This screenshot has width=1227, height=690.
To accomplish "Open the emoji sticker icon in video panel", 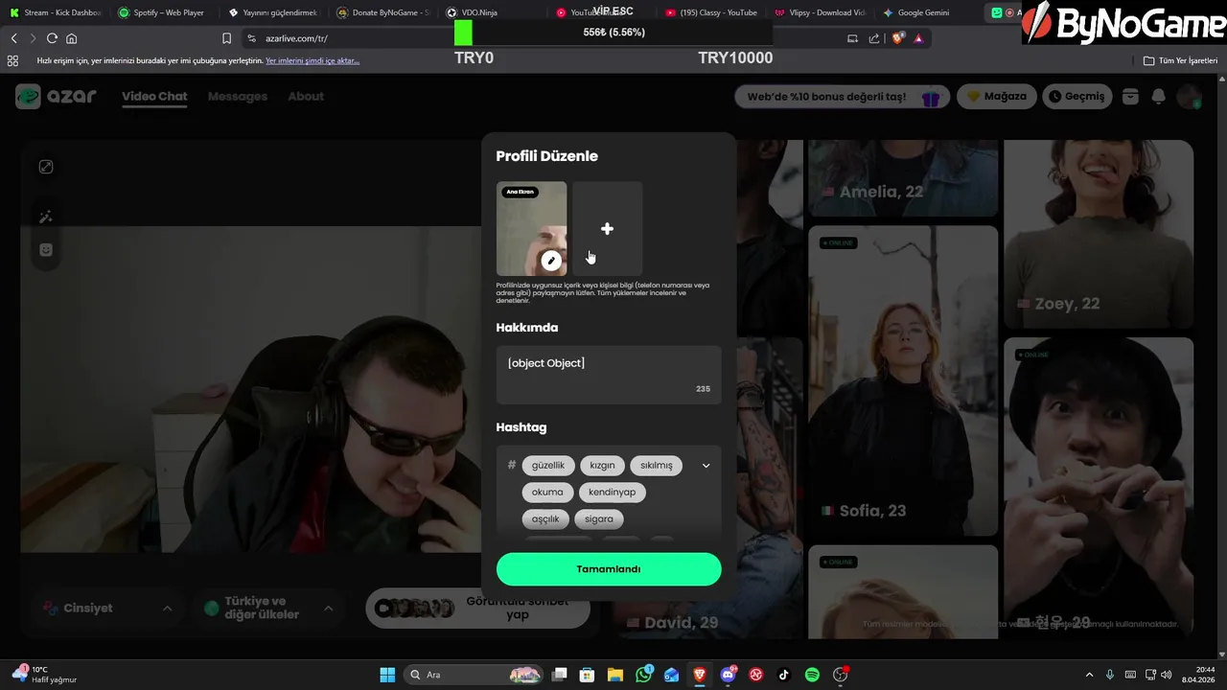I will [45, 250].
